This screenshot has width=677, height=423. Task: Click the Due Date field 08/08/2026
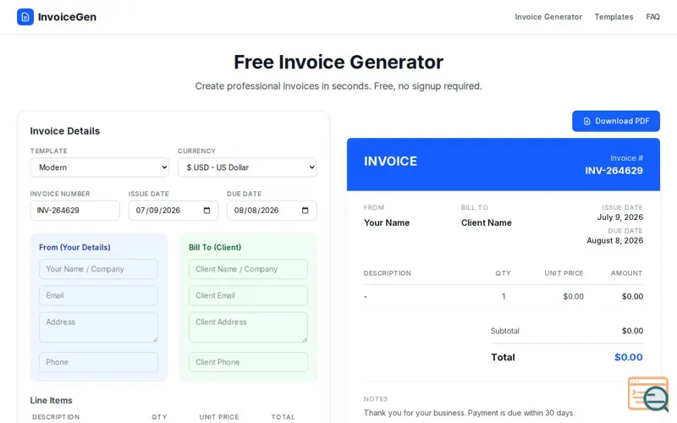pos(272,210)
